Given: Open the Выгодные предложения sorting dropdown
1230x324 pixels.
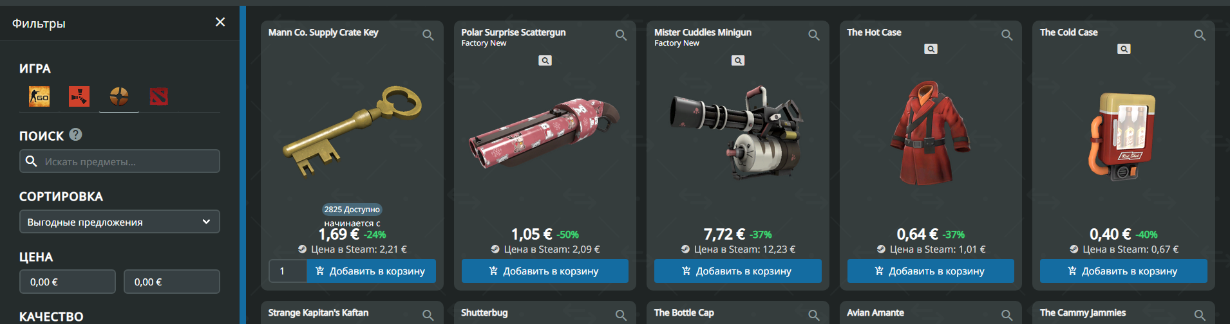Looking at the screenshot, I should pos(120,222).
